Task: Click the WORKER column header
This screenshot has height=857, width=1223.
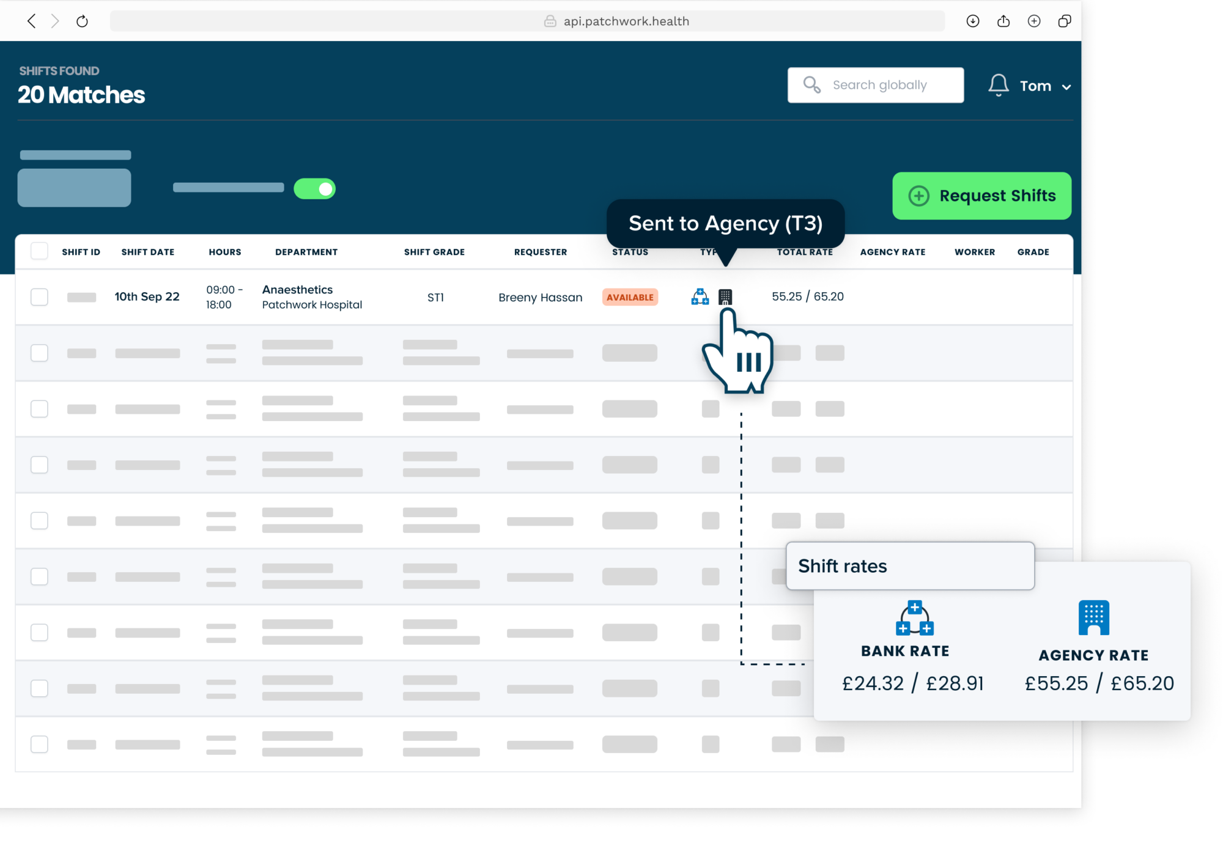Action: (975, 252)
